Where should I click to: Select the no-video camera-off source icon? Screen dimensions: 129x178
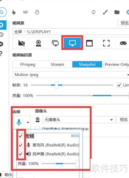point(21,43)
